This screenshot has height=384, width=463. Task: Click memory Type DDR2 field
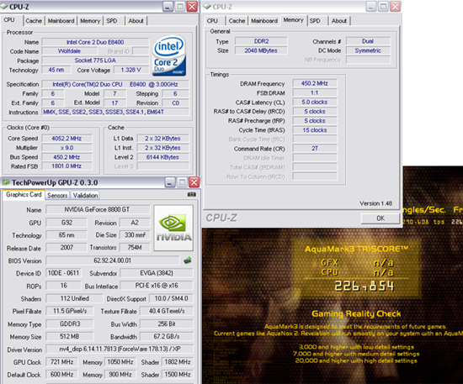click(261, 41)
